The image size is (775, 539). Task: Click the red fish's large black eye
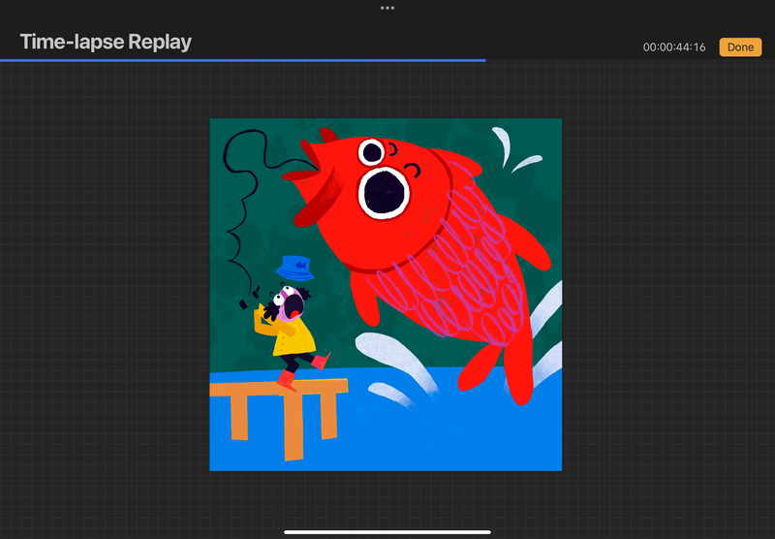point(385,192)
